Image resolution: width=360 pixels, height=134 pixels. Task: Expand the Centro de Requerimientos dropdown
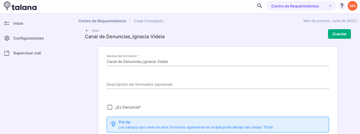(301, 6)
